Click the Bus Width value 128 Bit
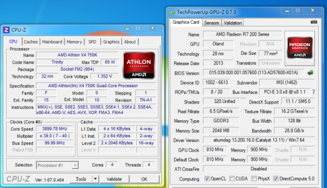 click(x=294, y=121)
